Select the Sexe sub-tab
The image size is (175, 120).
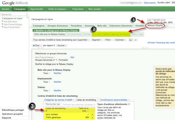point(134,34)
